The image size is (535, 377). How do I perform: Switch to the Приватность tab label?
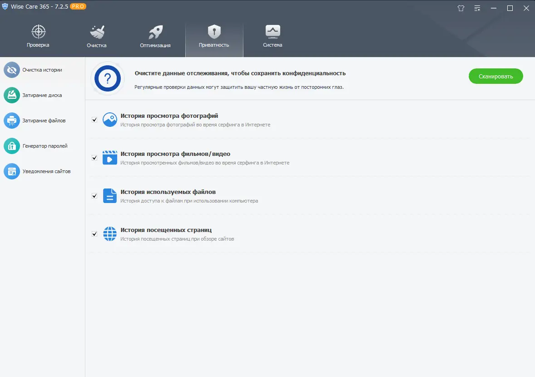[x=214, y=45]
